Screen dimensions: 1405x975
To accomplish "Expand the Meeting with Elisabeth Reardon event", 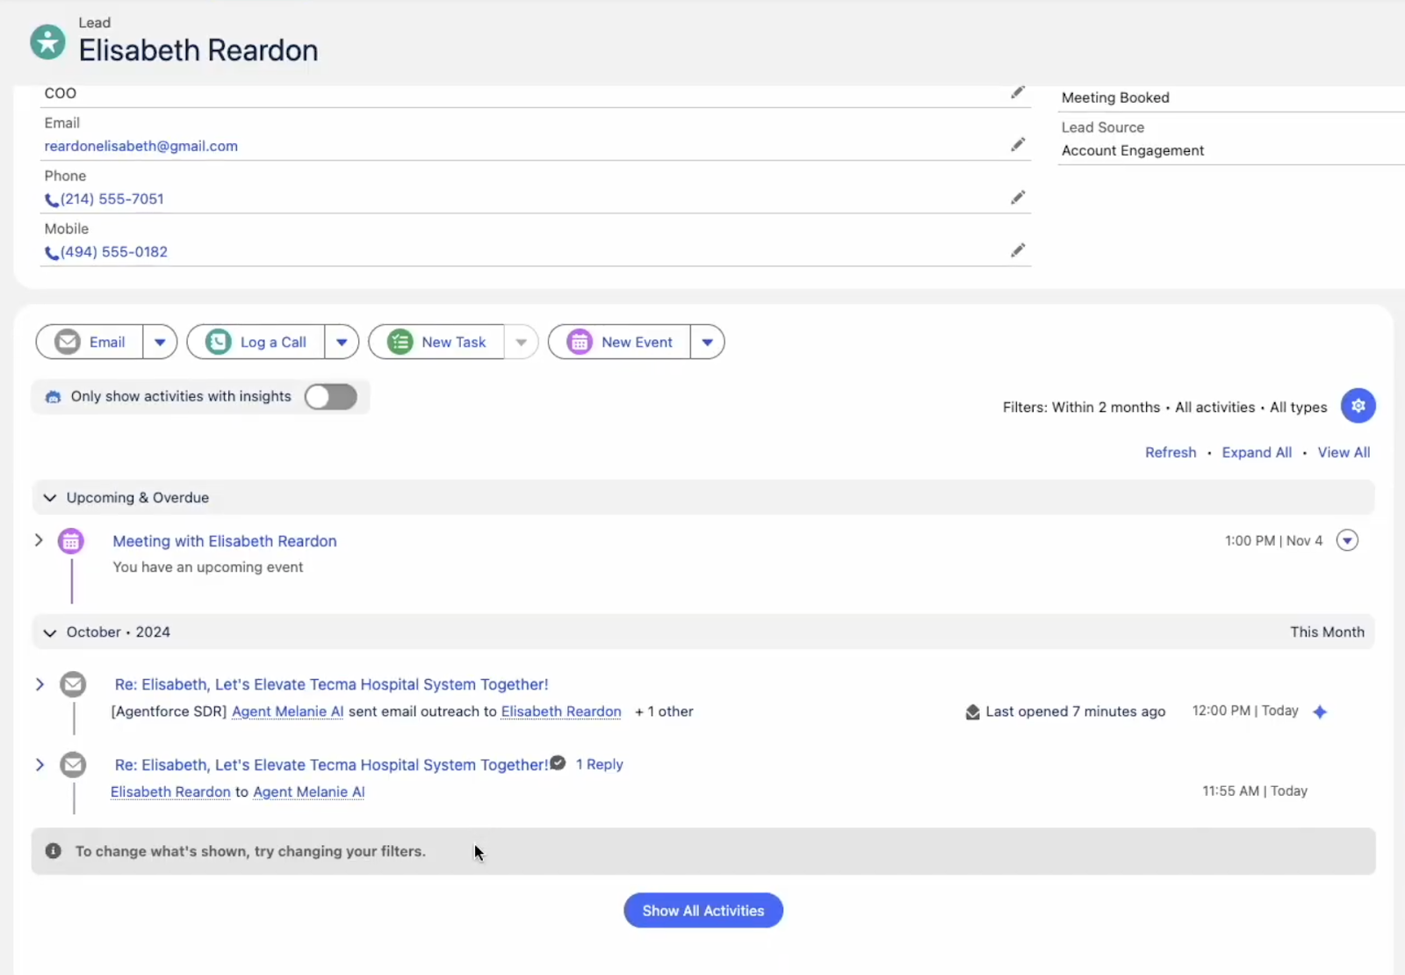I will pos(39,540).
